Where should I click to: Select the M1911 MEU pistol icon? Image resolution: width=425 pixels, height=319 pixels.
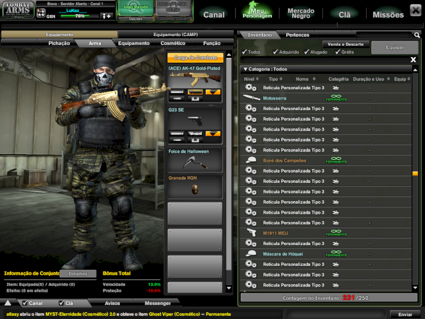(x=251, y=233)
